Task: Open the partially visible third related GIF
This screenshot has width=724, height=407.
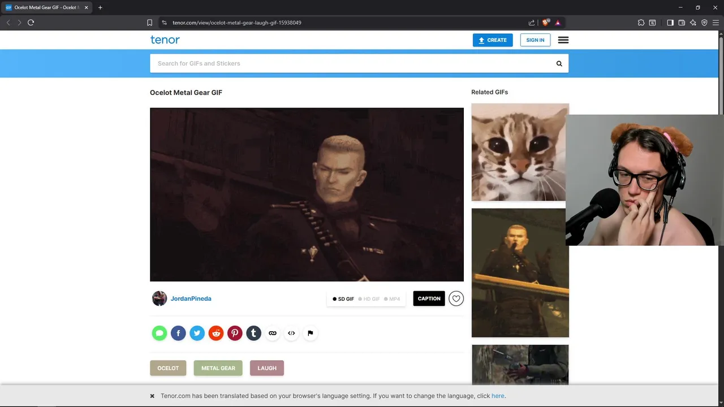Action: (520, 365)
